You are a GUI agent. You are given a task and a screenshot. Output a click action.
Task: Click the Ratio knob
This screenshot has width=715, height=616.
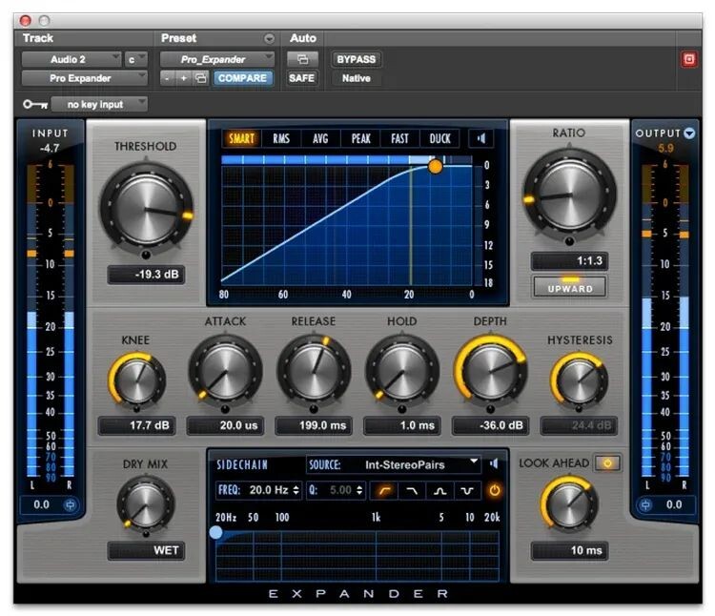point(569,195)
